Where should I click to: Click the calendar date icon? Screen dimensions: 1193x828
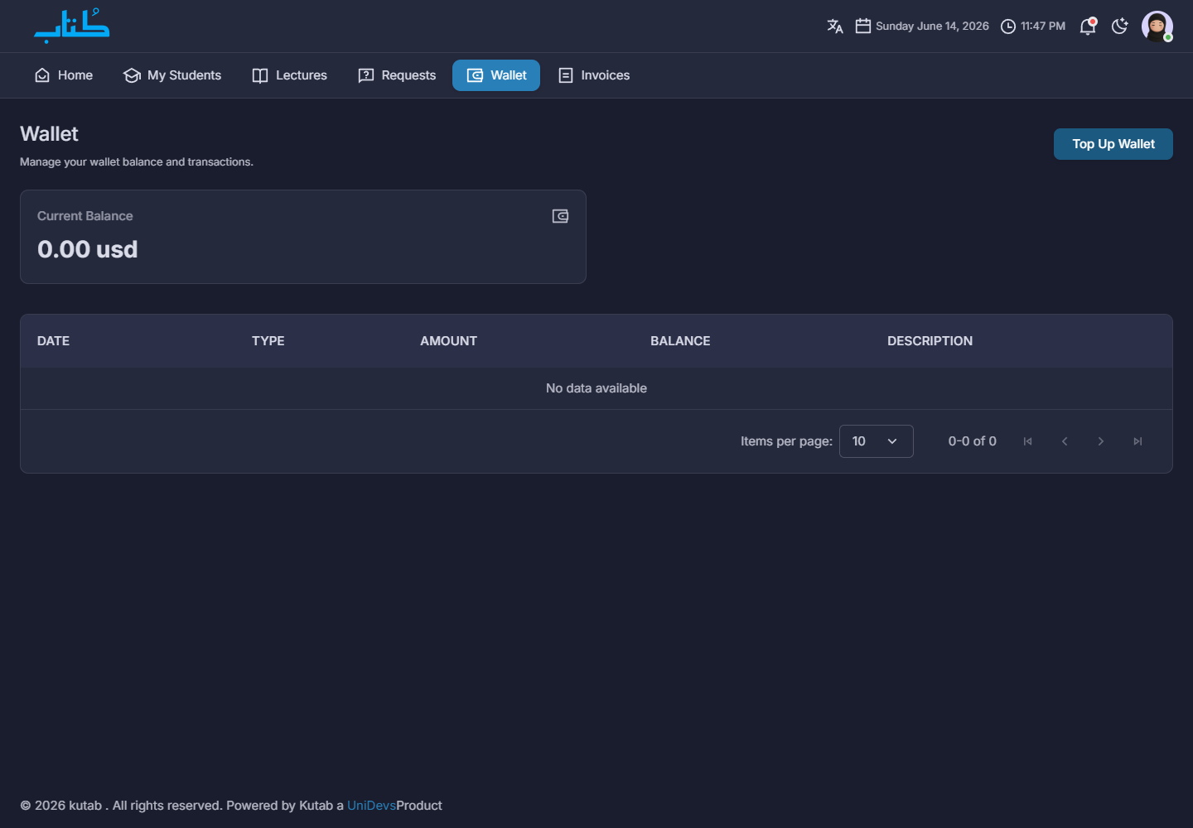pyautogui.click(x=862, y=26)
